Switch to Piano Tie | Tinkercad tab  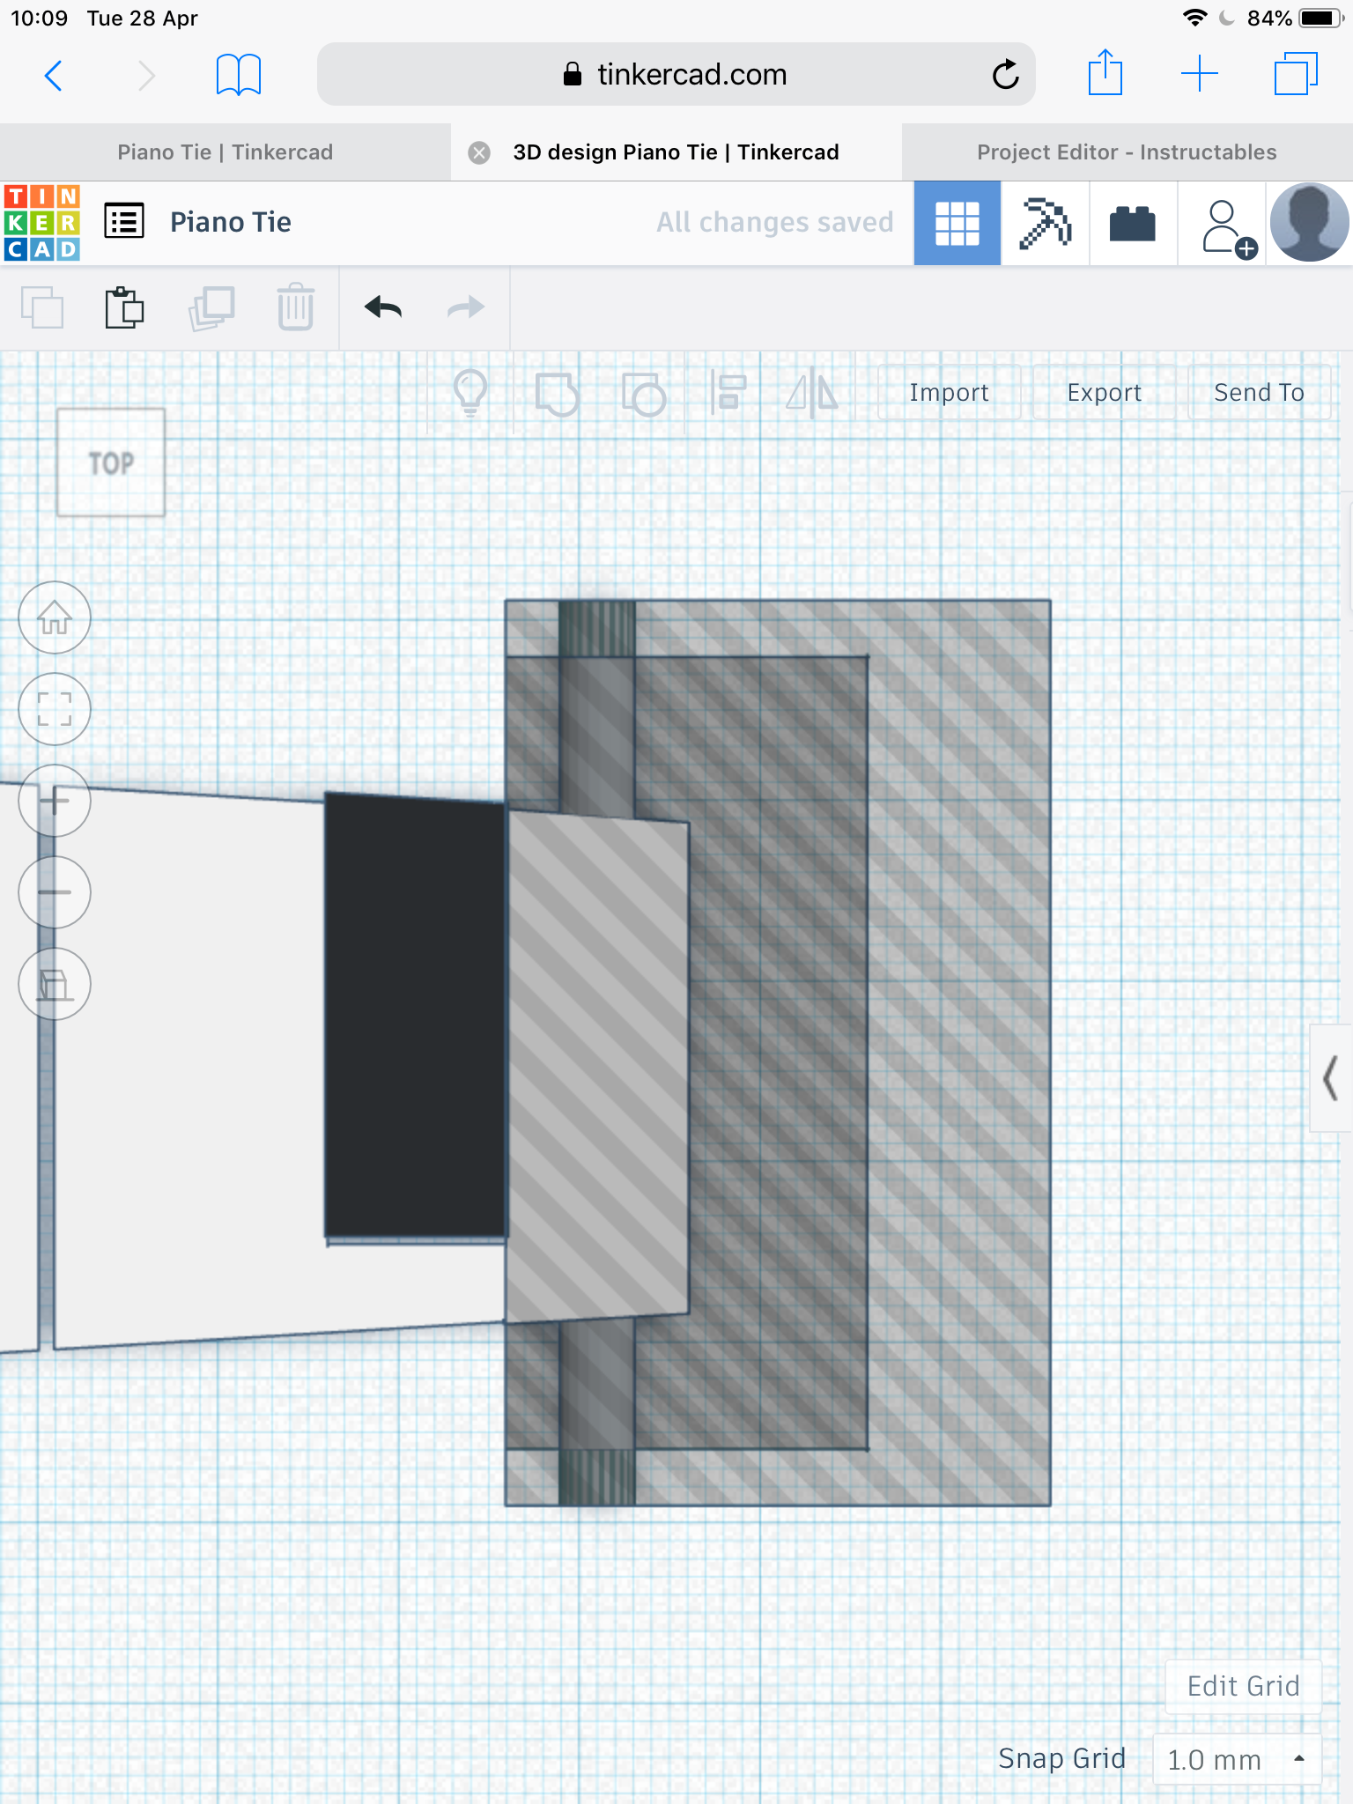pos(225,152)
